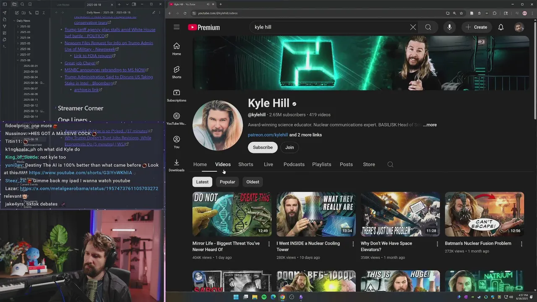Open Obsidian search pane
This screenshot has height=302, width=537.
tap(22, 4)
